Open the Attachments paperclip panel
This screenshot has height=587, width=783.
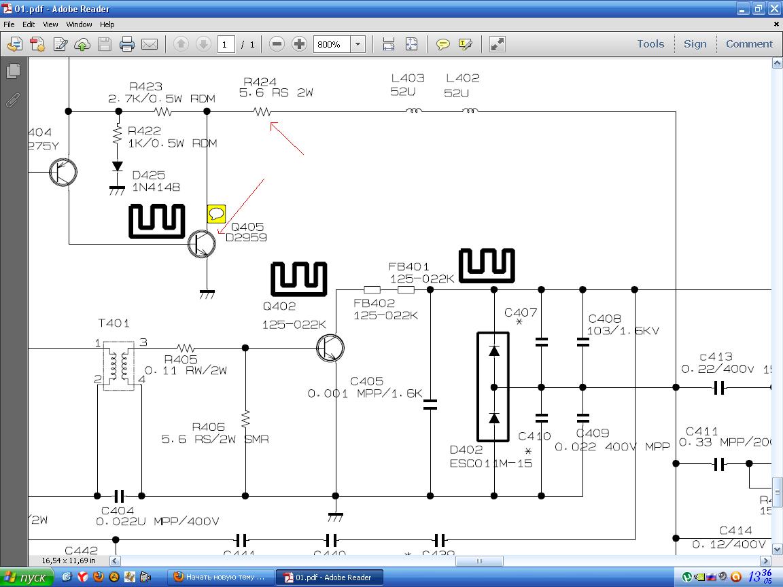click(x=13, y=101)
